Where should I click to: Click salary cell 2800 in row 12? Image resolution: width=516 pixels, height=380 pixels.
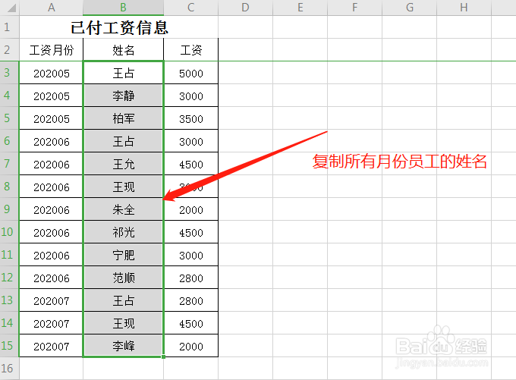pos(191,278)
